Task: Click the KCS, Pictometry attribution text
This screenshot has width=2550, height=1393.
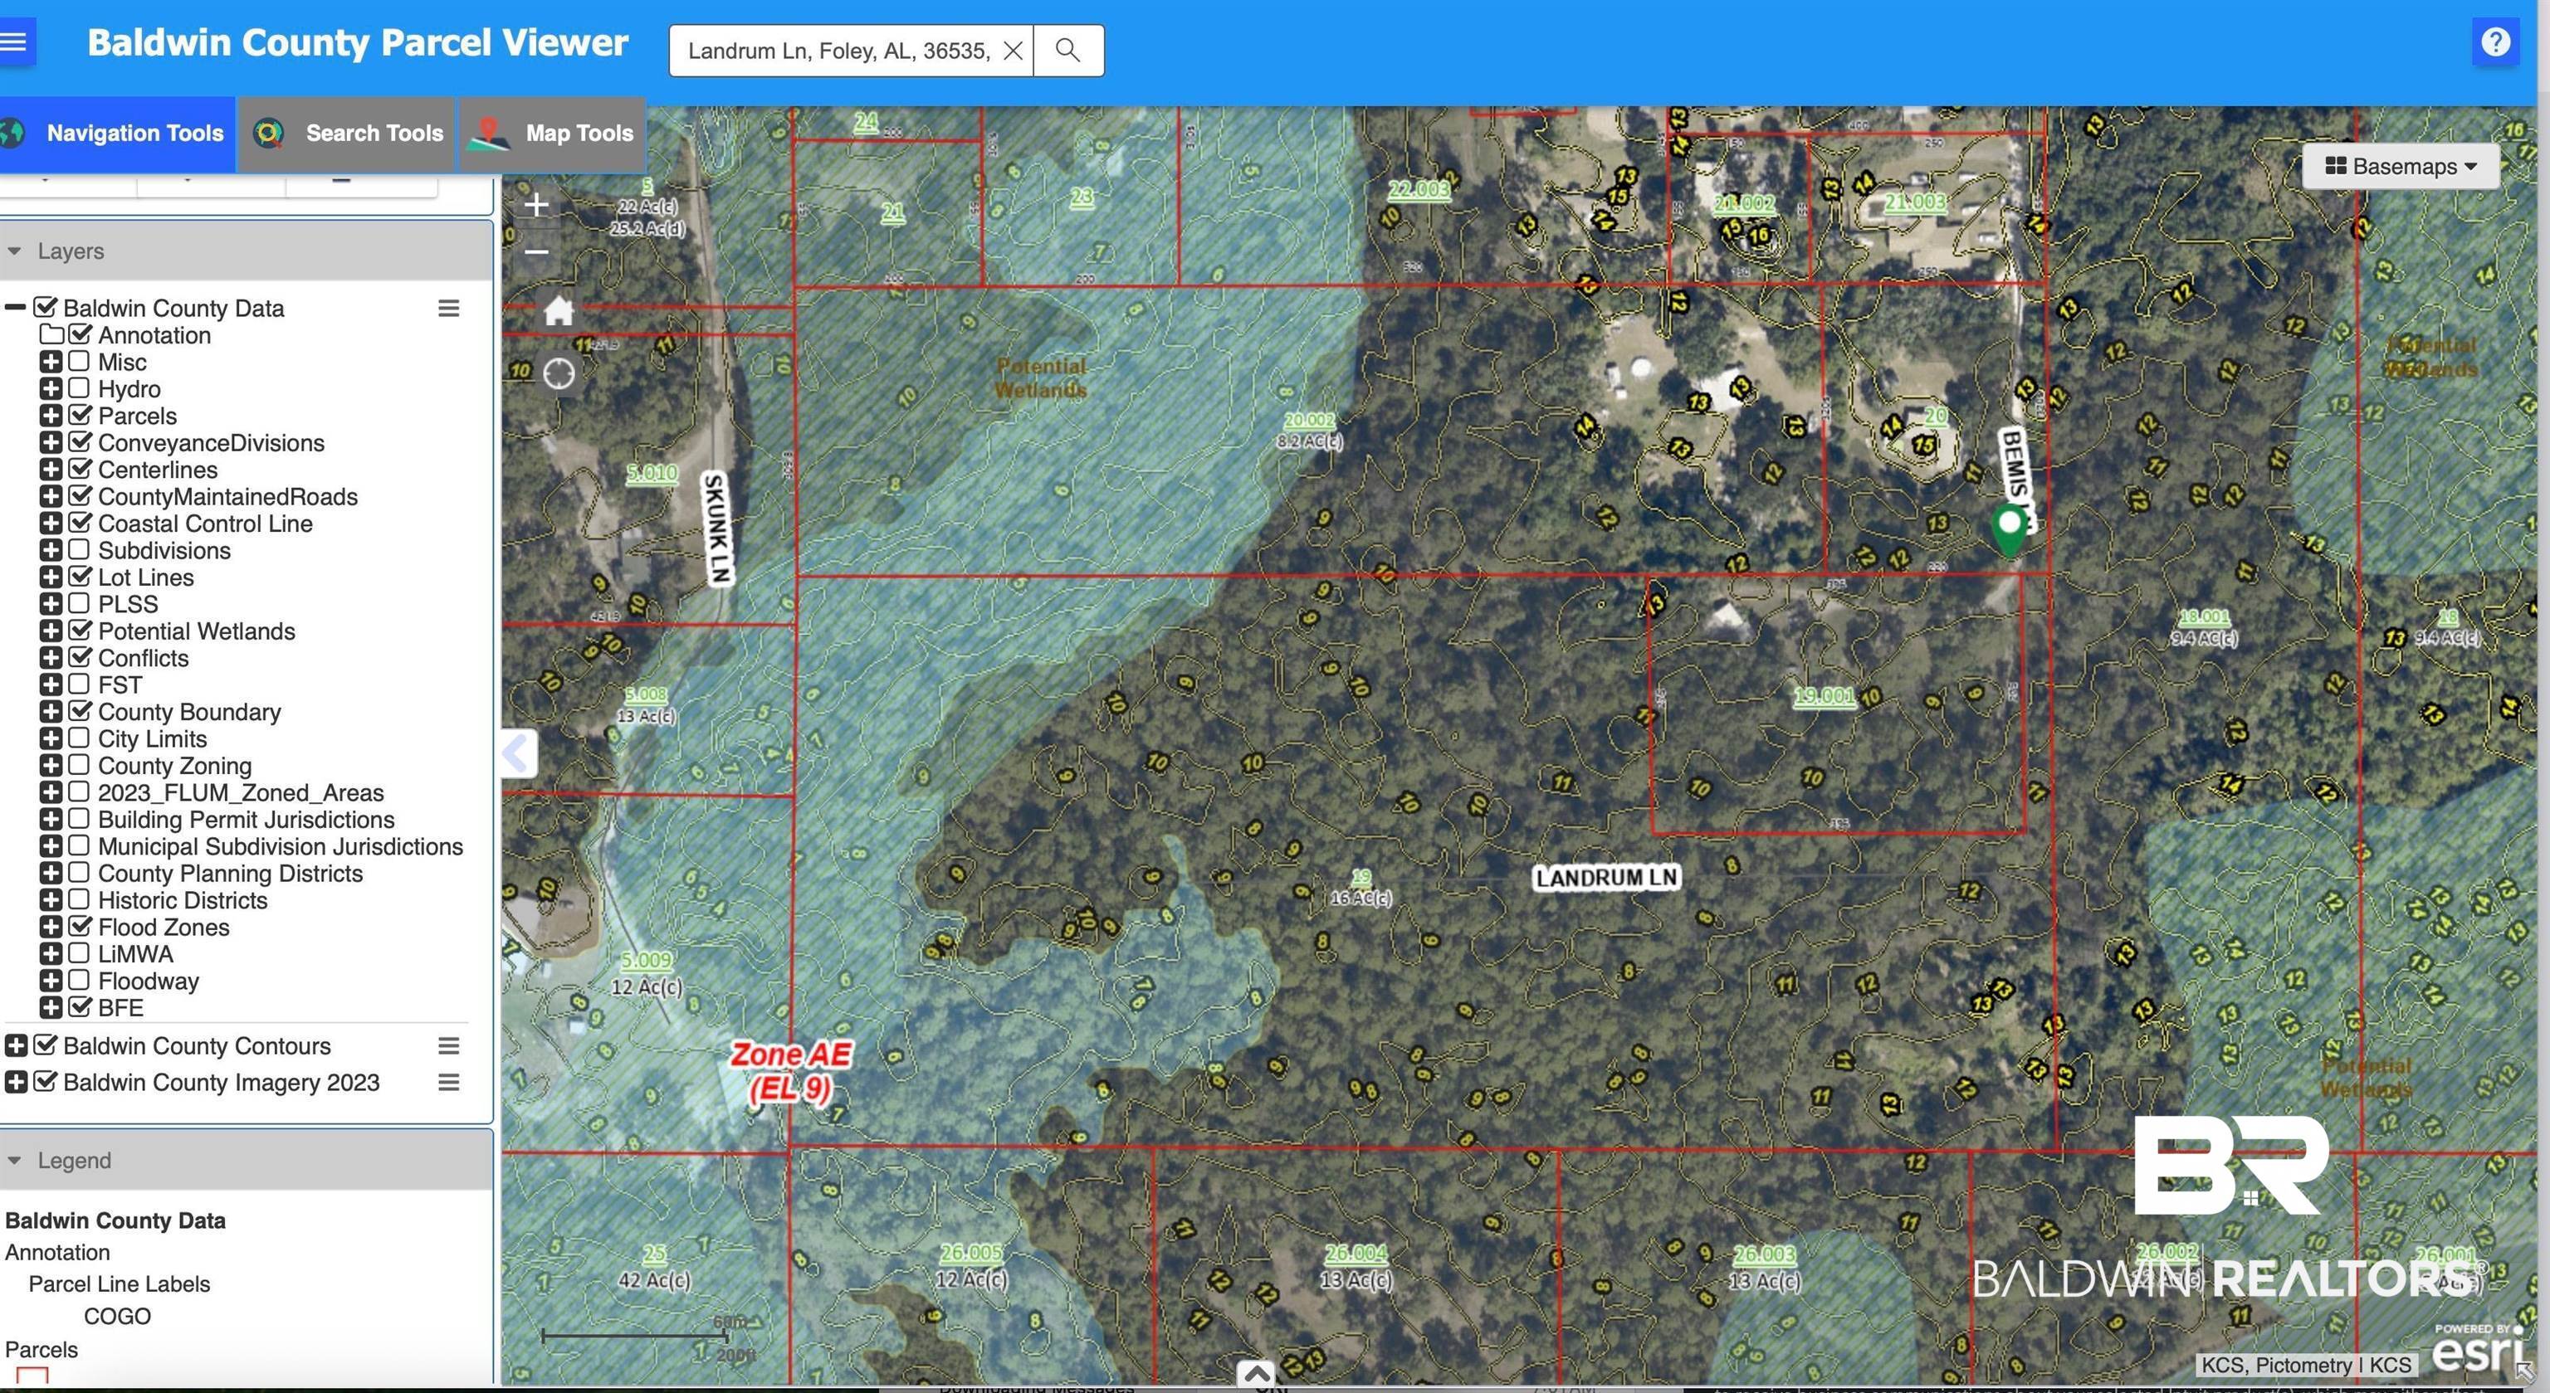Action: pos(2305,1366)
